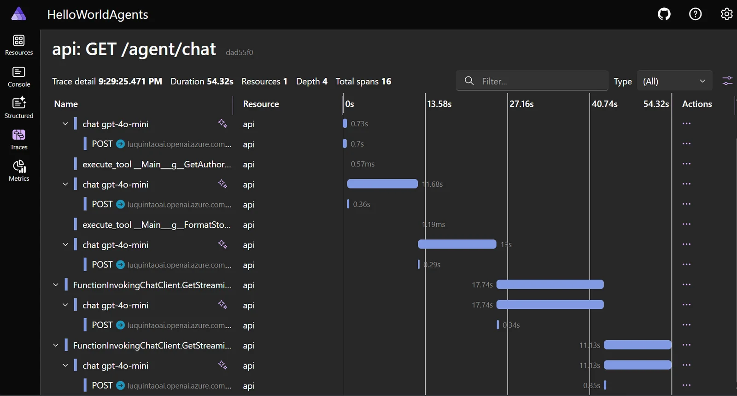Switch to the Console logs page
Viewport: 737px width, 396px height.
coord(19,77)
